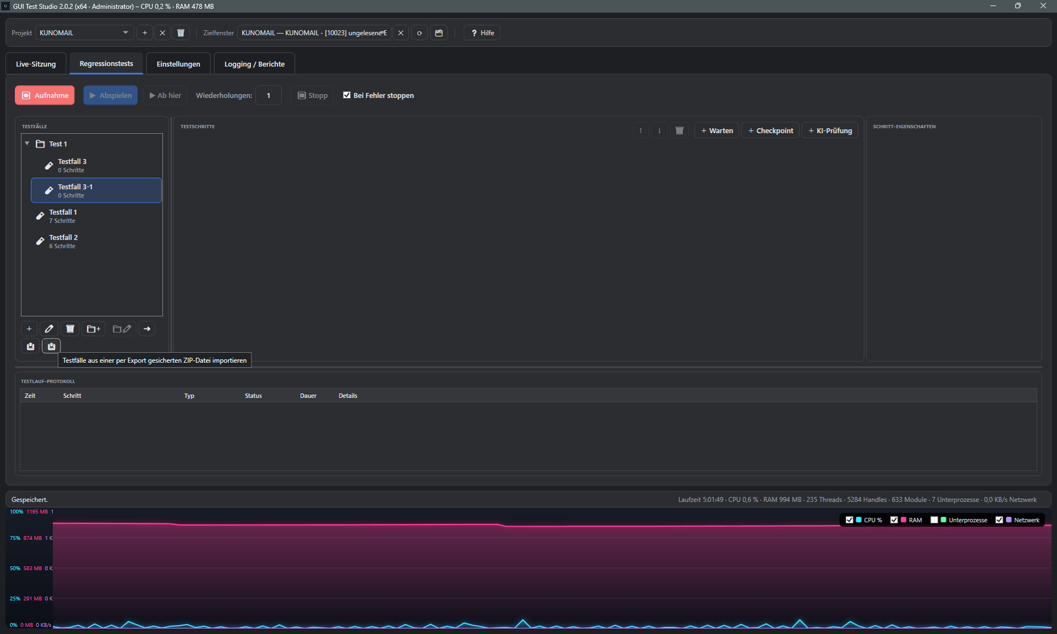The height and width of the screenshot is (634, 1057).
Task: Click the window picker icon after refresh
Action: point(439,33)
